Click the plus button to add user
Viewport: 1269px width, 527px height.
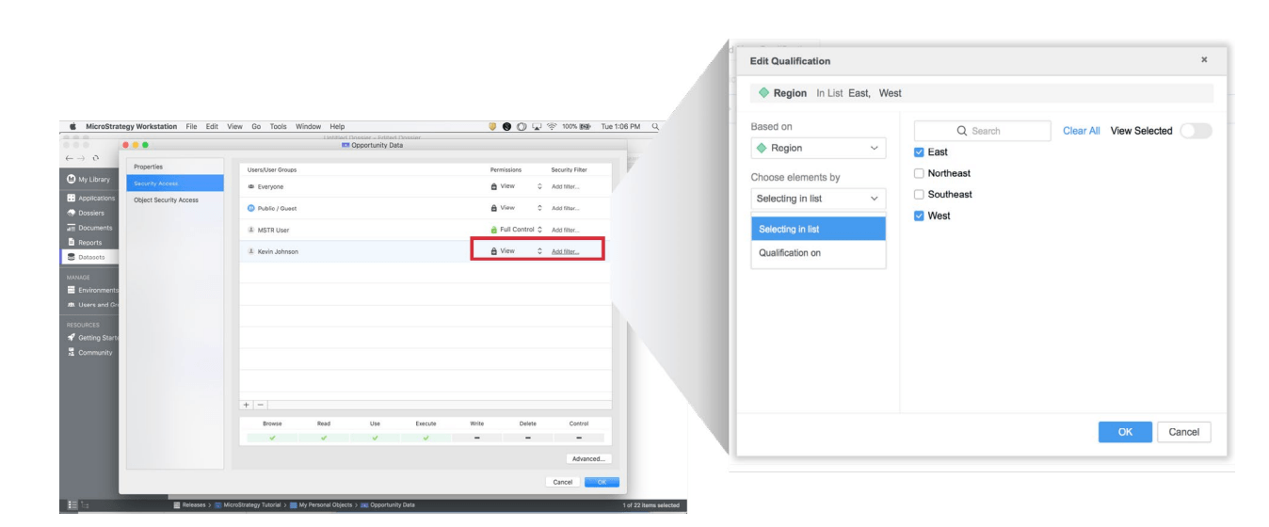click(x=247, y=405)
